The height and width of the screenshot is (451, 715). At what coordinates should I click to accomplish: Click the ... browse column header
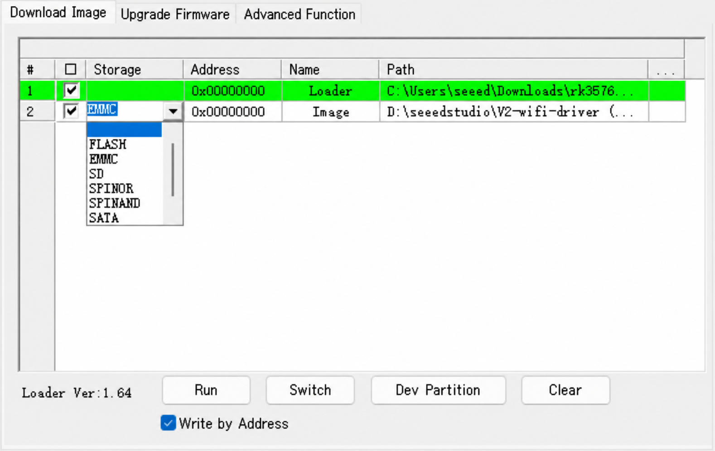pyautogui.click(x=666, y=70)
